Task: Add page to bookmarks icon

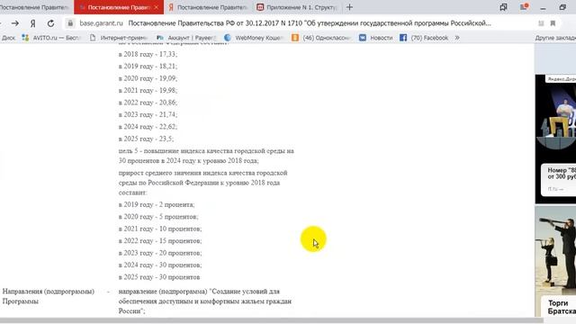Action: click(x=553, y=23)
